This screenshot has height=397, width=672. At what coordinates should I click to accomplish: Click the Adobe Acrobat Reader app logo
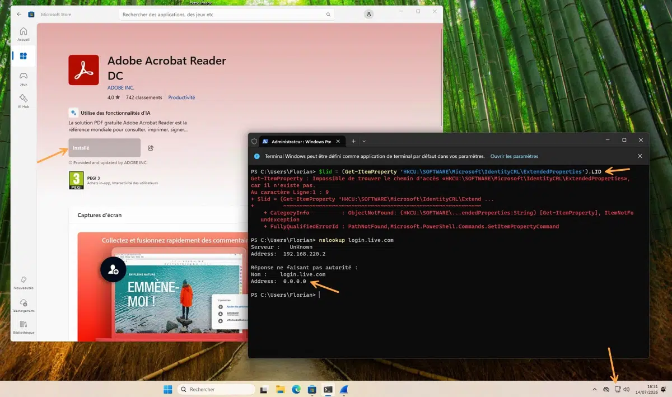83,70
